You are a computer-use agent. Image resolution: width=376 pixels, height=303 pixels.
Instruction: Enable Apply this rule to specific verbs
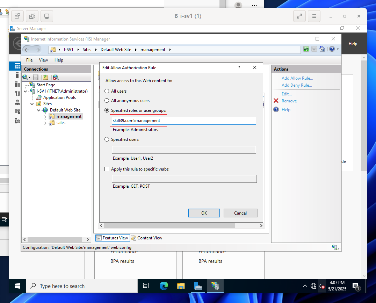pyautogui.click(x=107, y=169)
